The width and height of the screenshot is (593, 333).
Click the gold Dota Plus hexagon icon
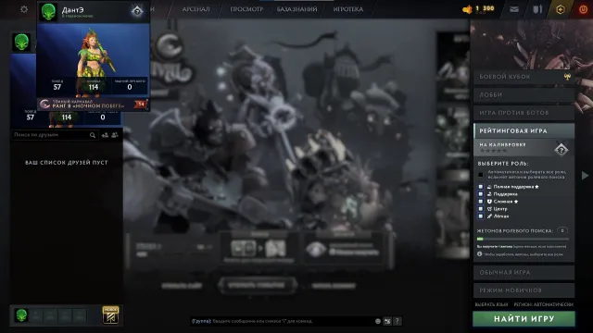560,9
